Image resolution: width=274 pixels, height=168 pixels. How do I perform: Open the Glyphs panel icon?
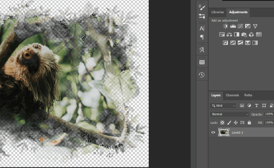point(202,50)
